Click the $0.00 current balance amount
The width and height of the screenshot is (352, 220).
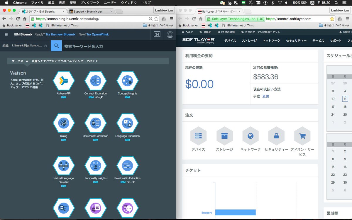coord(199,84)
